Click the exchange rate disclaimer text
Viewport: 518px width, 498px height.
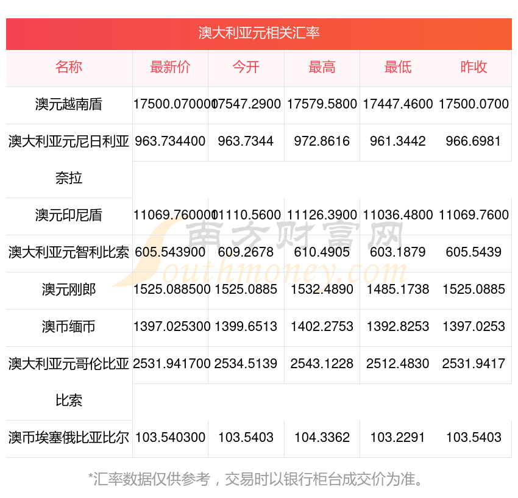(259, 479)
